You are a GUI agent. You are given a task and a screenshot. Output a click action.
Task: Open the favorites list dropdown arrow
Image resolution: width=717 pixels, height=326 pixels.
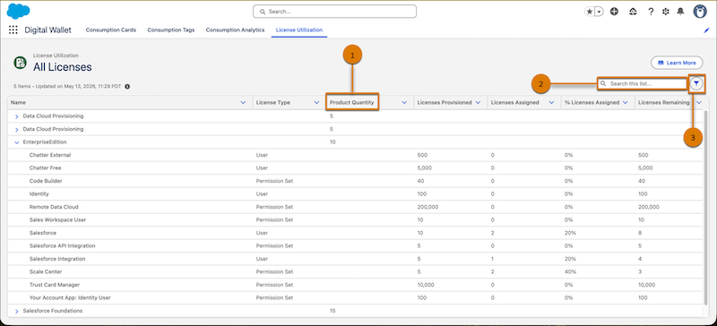click(599, 12)
